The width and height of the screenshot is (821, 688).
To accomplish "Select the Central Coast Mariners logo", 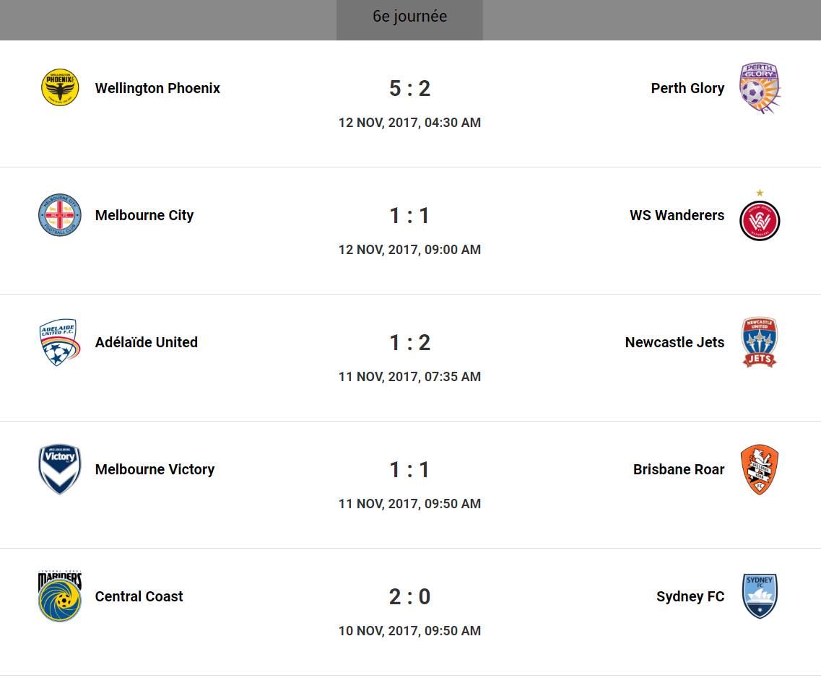I will 60,596.
